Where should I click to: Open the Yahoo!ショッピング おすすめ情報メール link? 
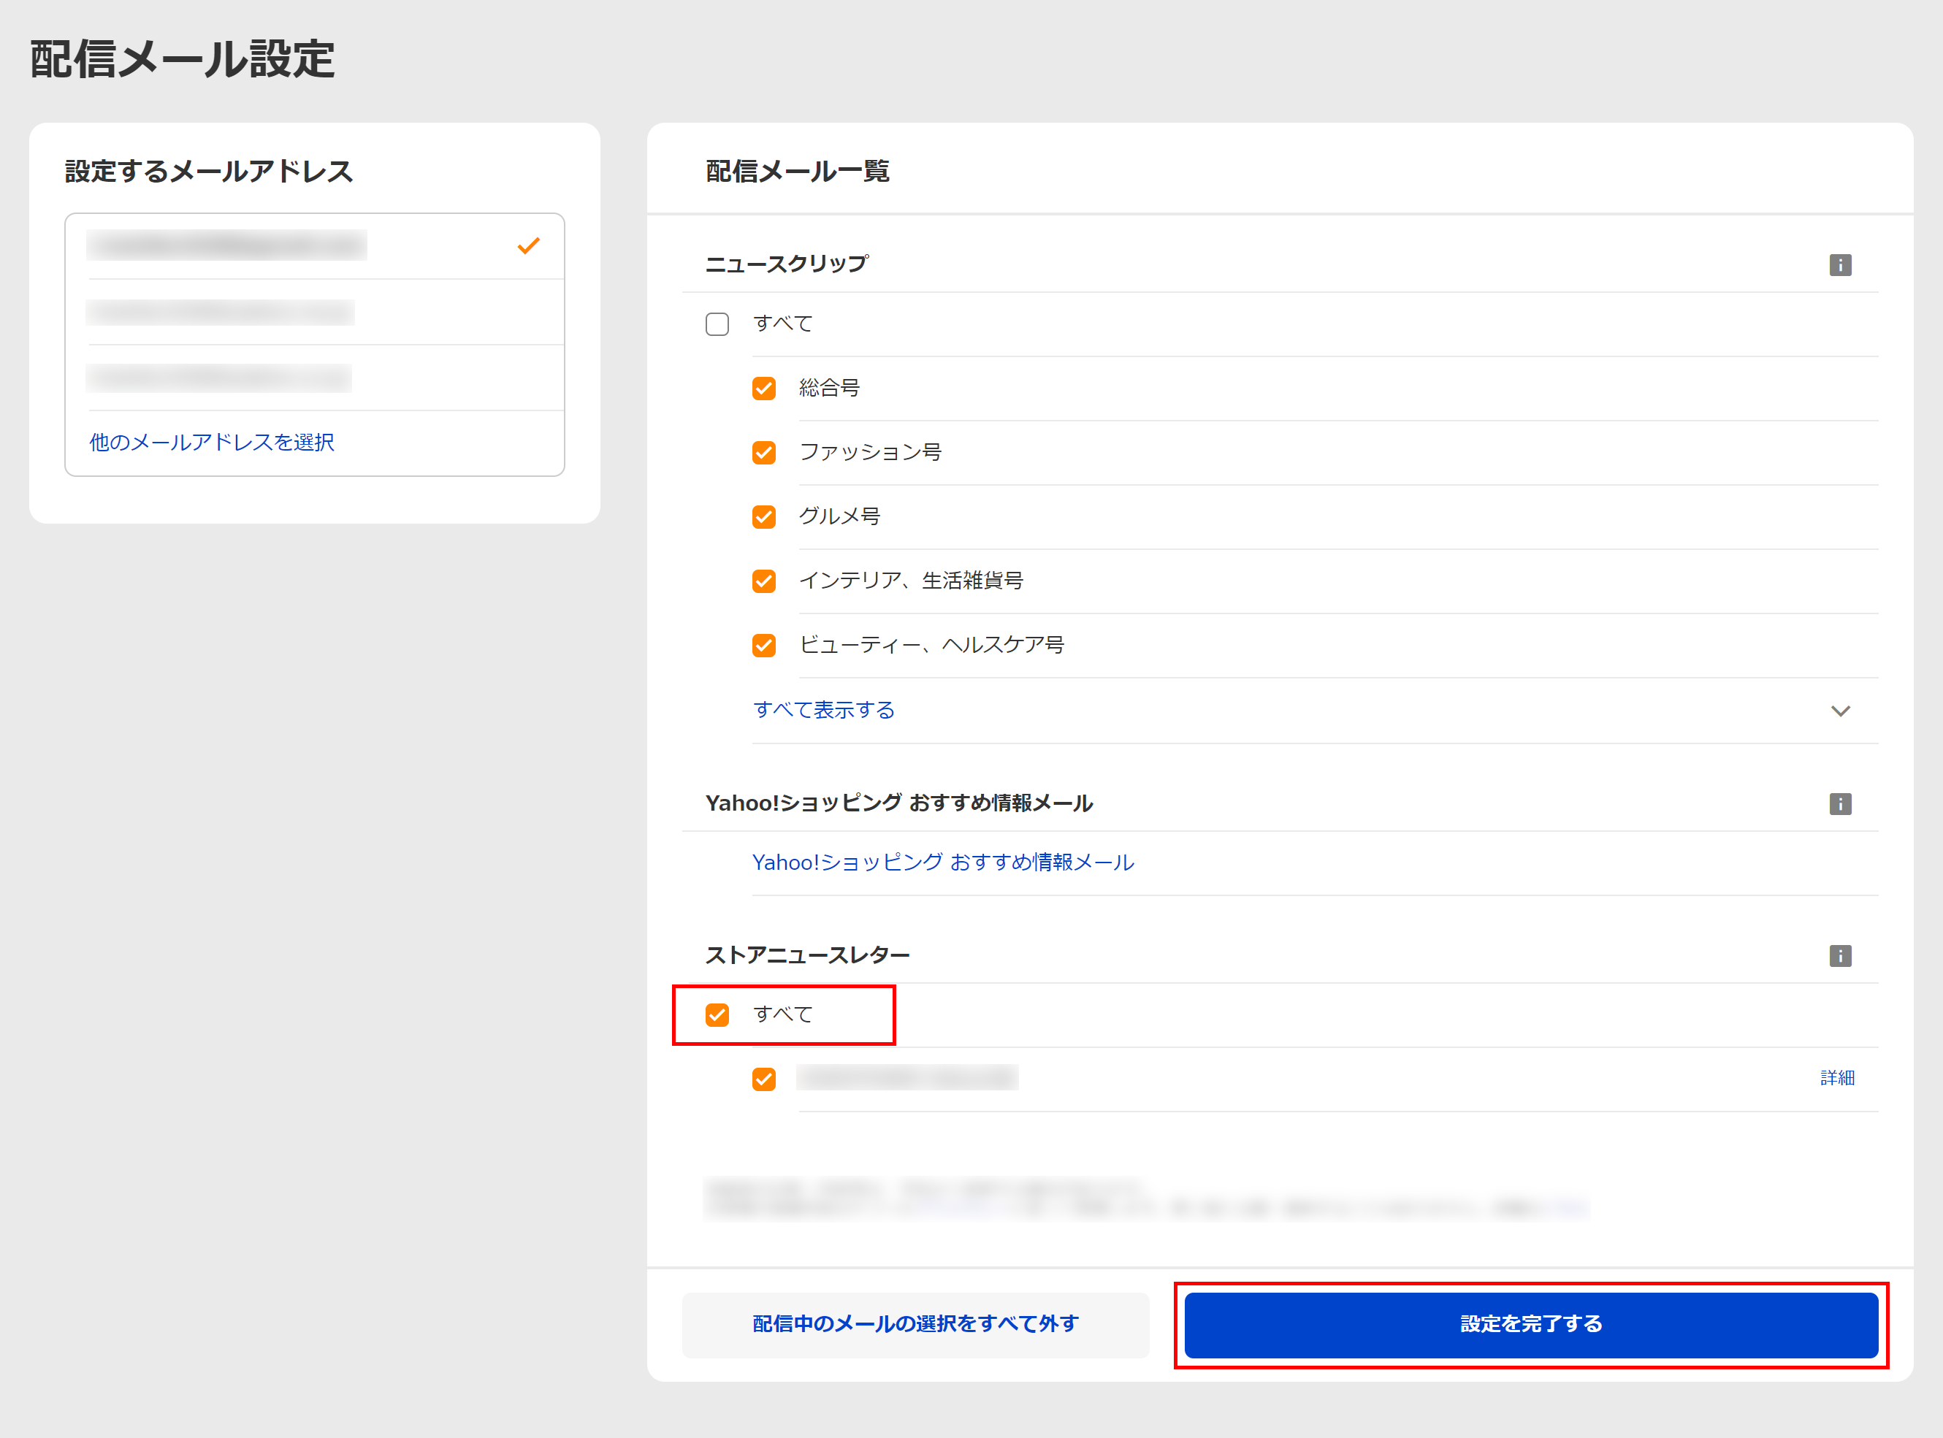click(943, 863)
